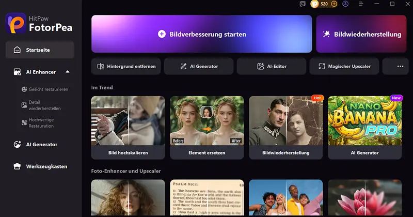Open the AI Generator quick button

click(x=199, y=67)
